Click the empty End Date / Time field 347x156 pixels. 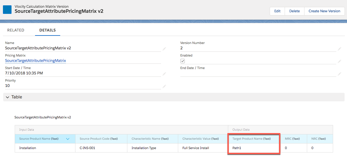pos(258,73)
